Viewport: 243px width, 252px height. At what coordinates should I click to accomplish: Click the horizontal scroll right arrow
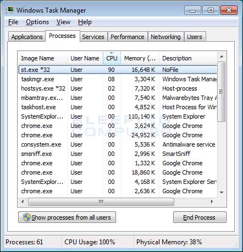(x=212, y=201)
